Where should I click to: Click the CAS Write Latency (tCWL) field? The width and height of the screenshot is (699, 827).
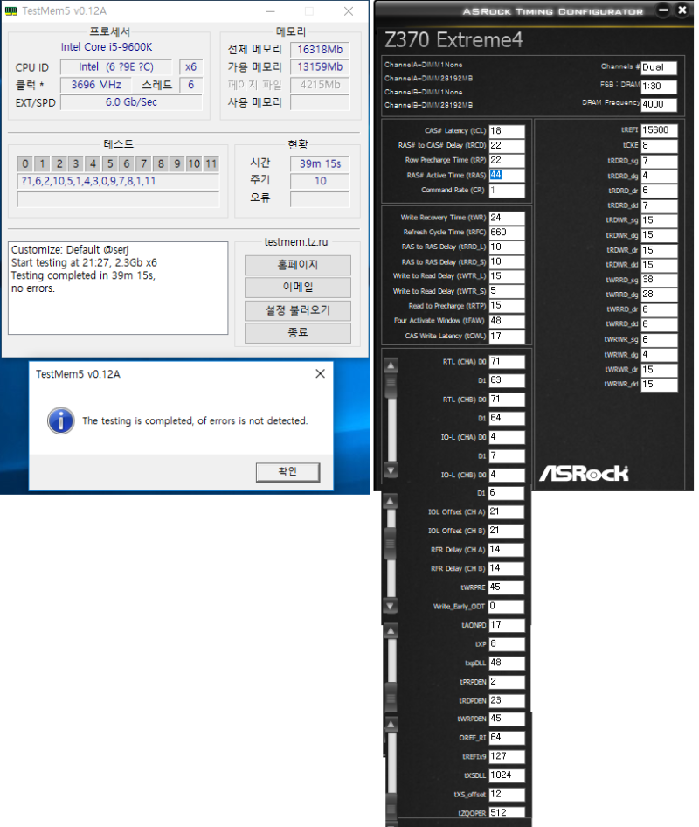point(507,337)
